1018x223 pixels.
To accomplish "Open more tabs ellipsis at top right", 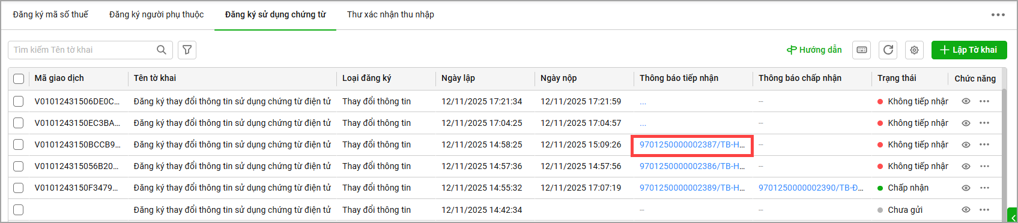I will click(998, 14).
